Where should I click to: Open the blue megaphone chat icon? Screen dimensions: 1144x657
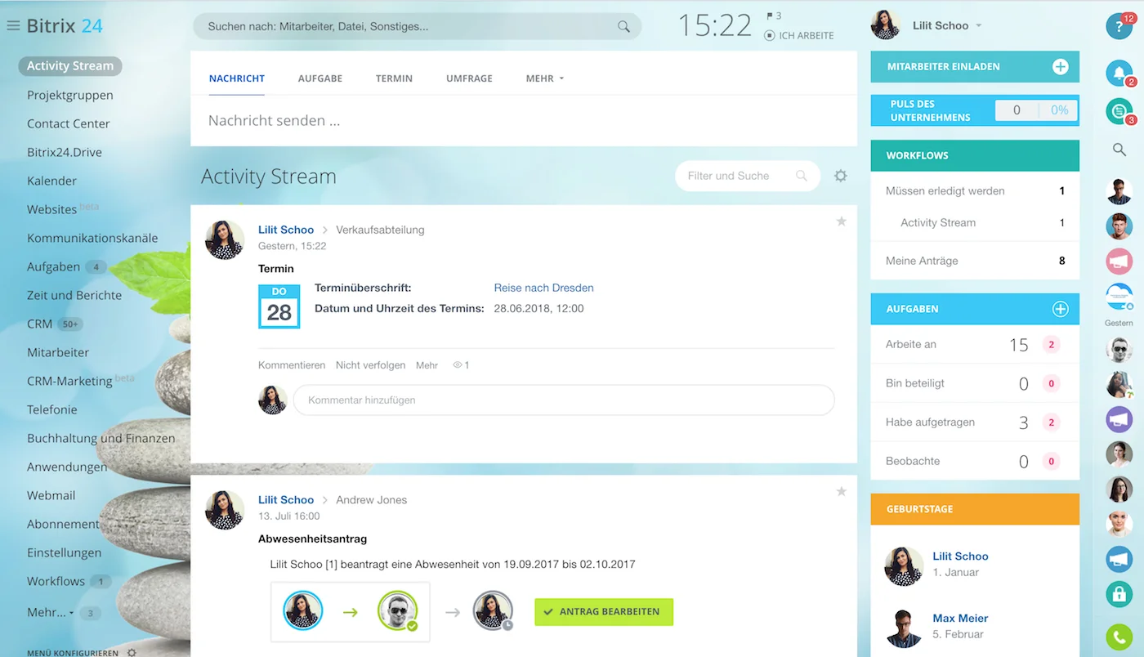click(1119, 560)
